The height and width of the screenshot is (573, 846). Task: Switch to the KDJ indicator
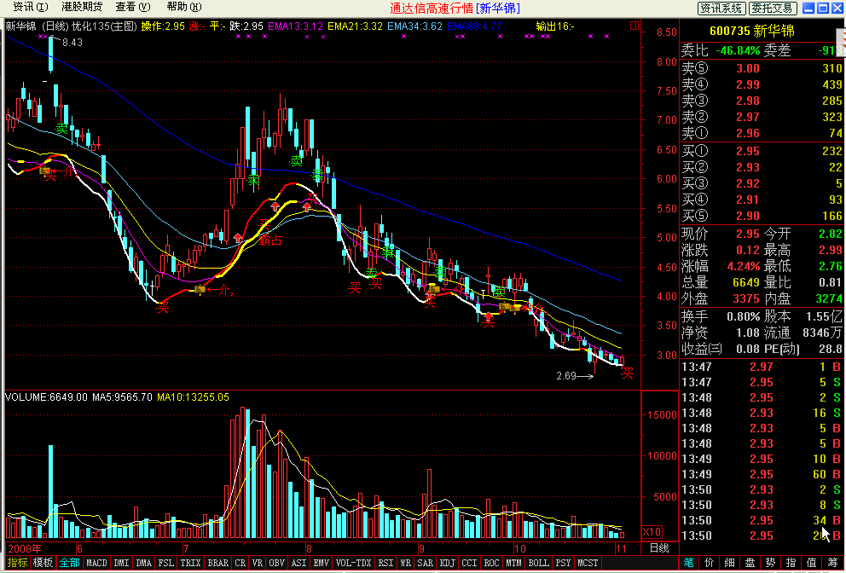(447, 563)
